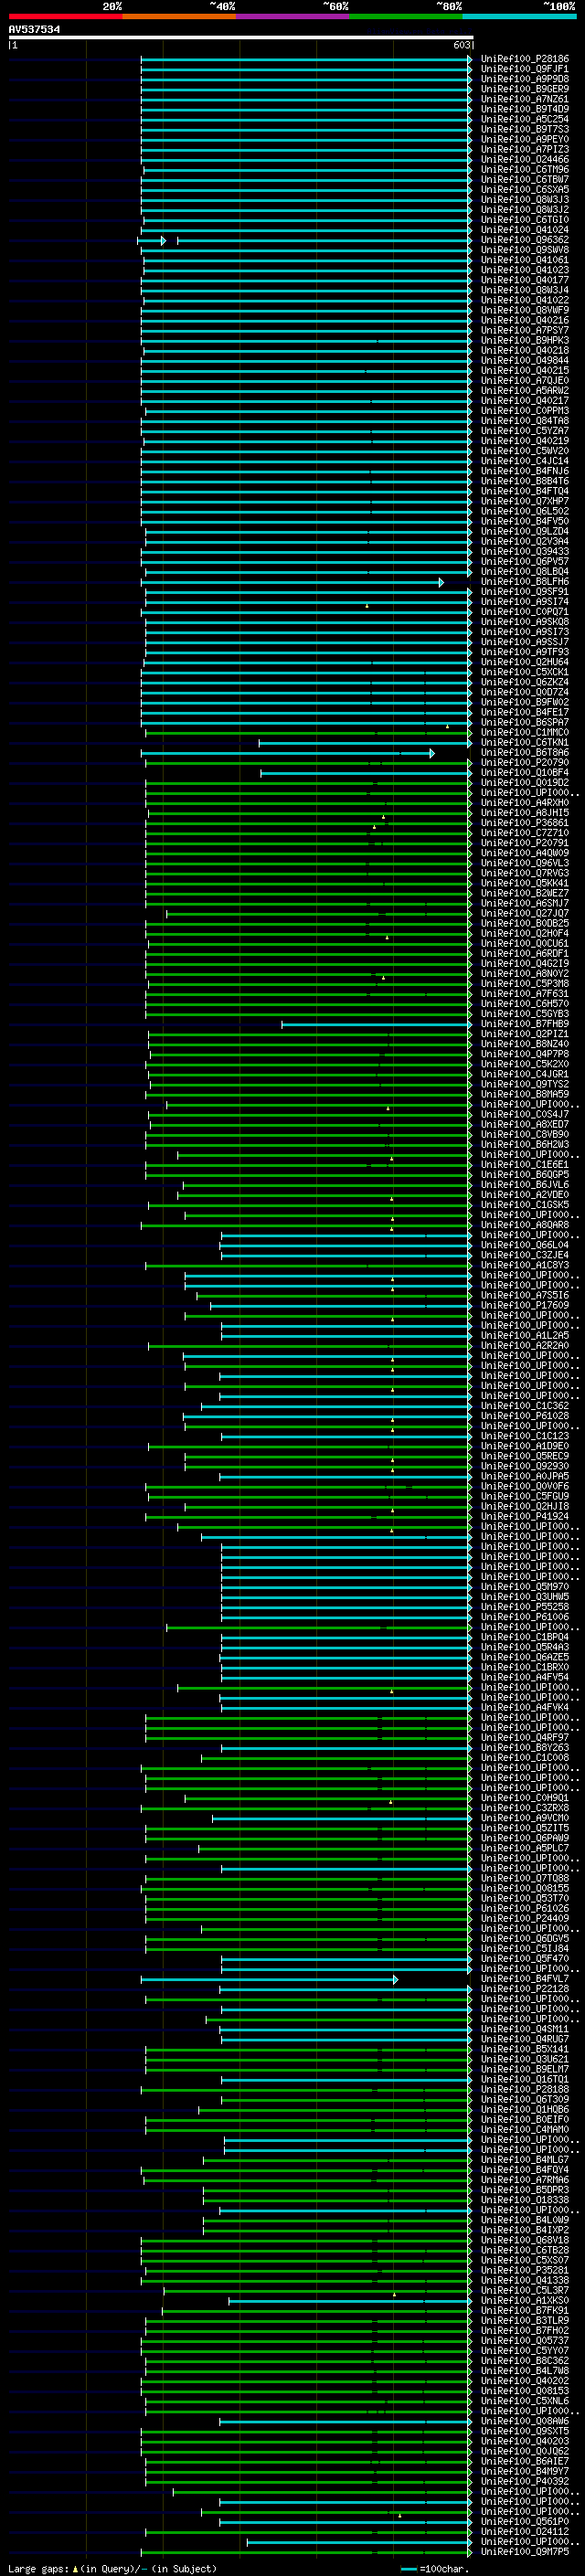585x2576 pixels.
Task: Open hit UniRef100_Q9FJF1
Action: pos(524,69)
